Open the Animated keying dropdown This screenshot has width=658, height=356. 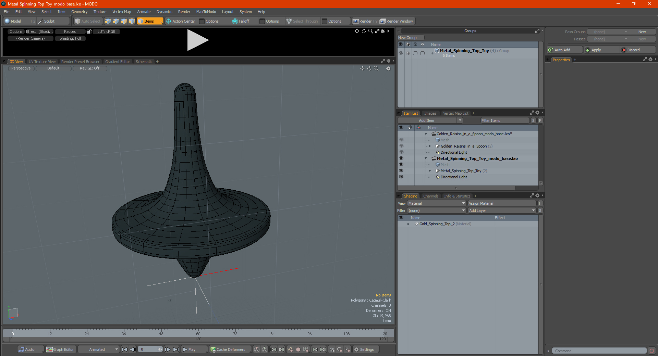[98, 349]
